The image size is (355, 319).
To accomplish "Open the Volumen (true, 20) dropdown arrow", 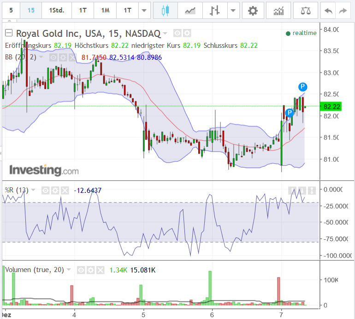I will 69,269.
